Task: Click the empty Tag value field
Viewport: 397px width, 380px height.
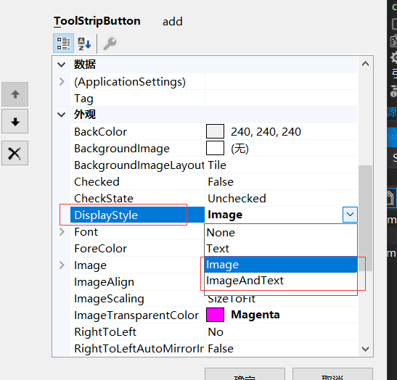Action: (281, 99)
